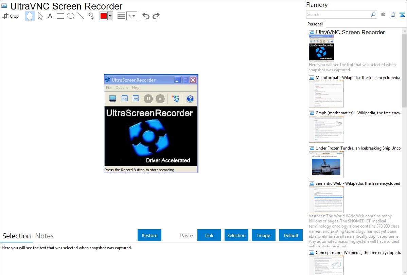Viewport: 407px width, 275px height.
Task: Select the rectangle drawing tool
Action: [x=60, y=16]
